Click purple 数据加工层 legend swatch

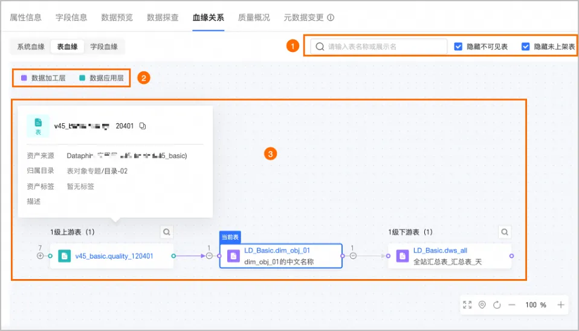(24, 78)
